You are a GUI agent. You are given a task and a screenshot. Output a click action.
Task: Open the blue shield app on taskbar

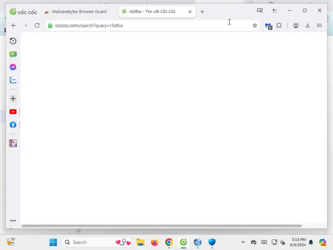[x=212, y=242]
